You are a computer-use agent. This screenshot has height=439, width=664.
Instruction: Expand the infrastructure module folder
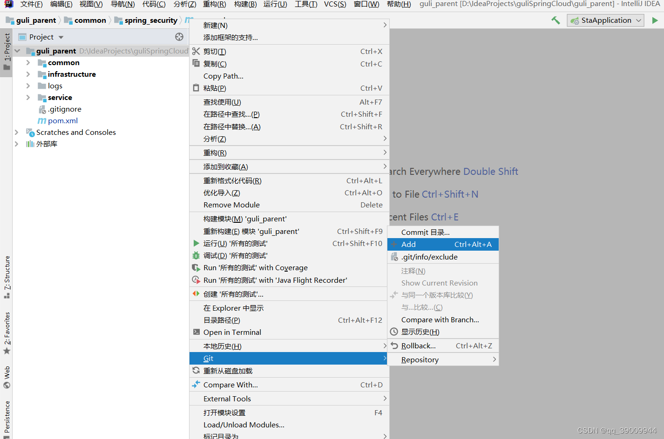(x=28, y=74)
